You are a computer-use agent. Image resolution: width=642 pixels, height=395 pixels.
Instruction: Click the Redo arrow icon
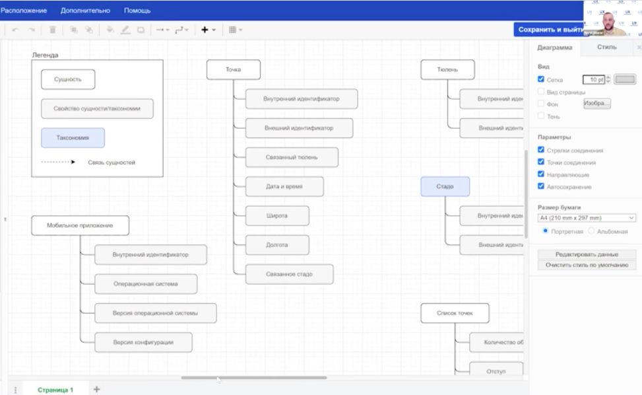click(32, 30)
